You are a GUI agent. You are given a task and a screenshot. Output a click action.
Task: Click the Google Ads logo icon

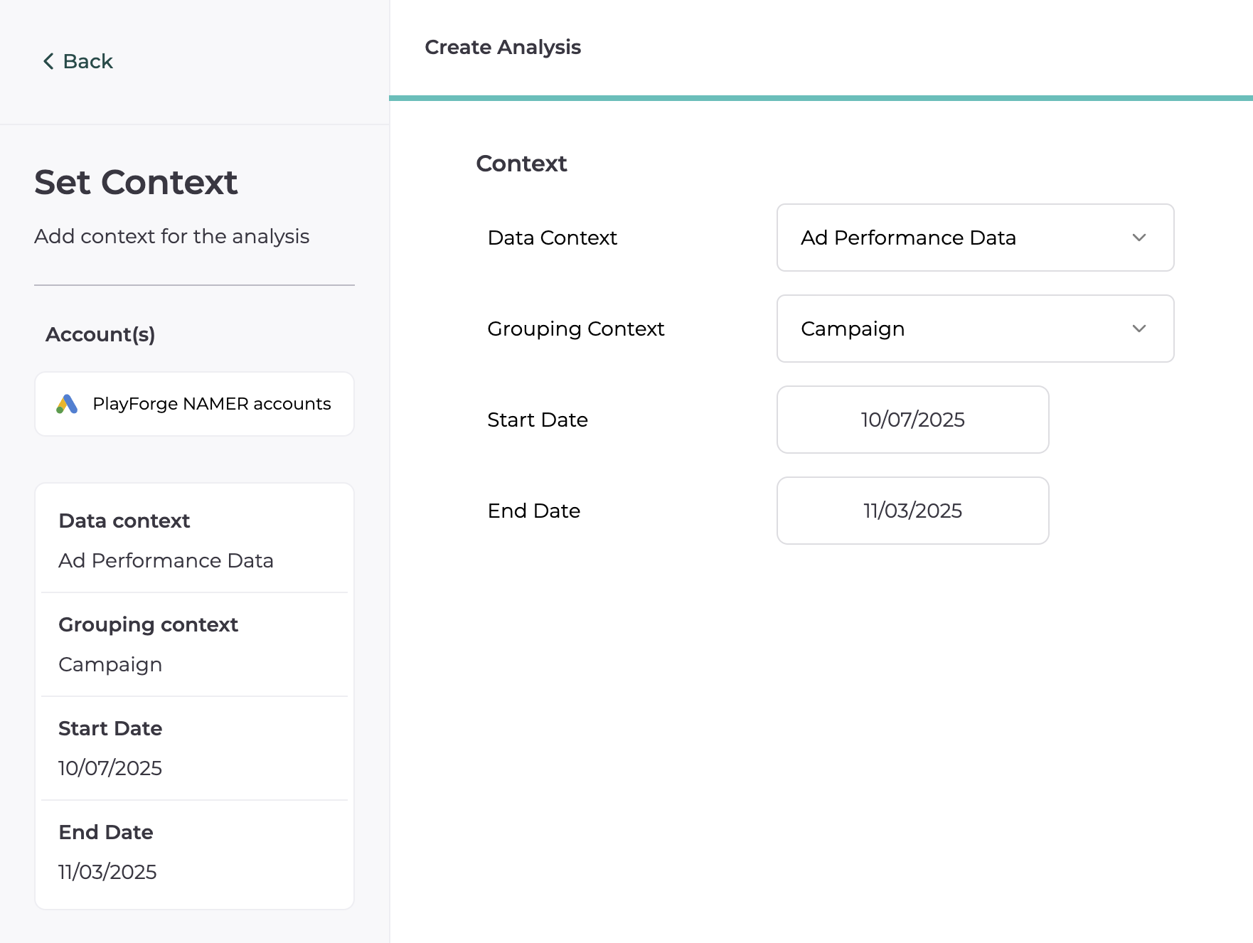click(x=67, y=404)
